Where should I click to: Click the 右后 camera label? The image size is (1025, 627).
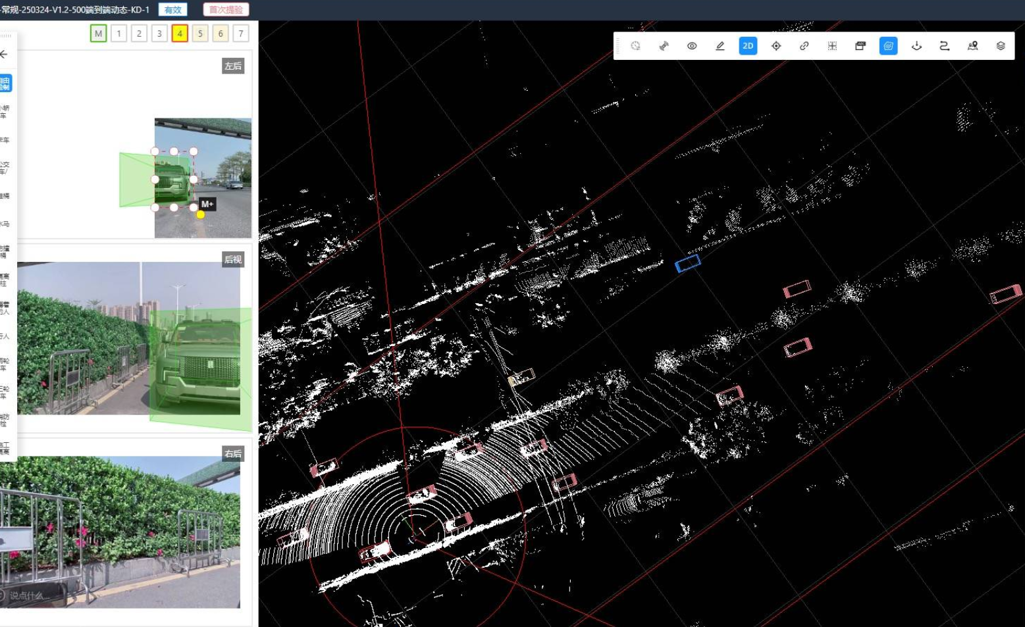[x=233, y=453]
